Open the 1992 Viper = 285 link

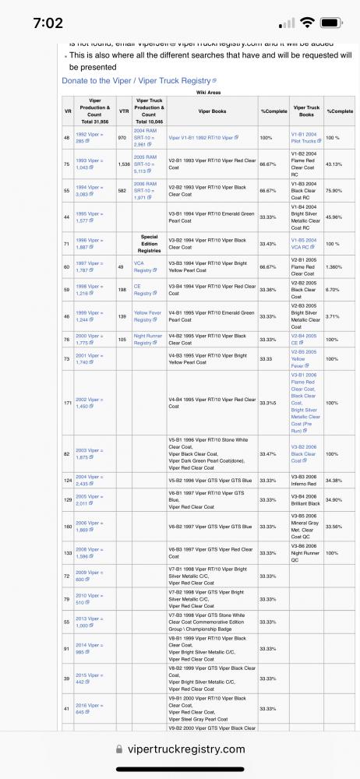click(x=89, y=138)
